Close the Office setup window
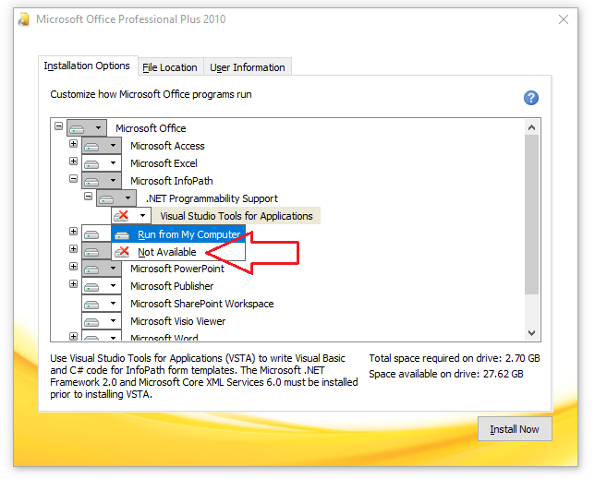 tap(564, 19)
